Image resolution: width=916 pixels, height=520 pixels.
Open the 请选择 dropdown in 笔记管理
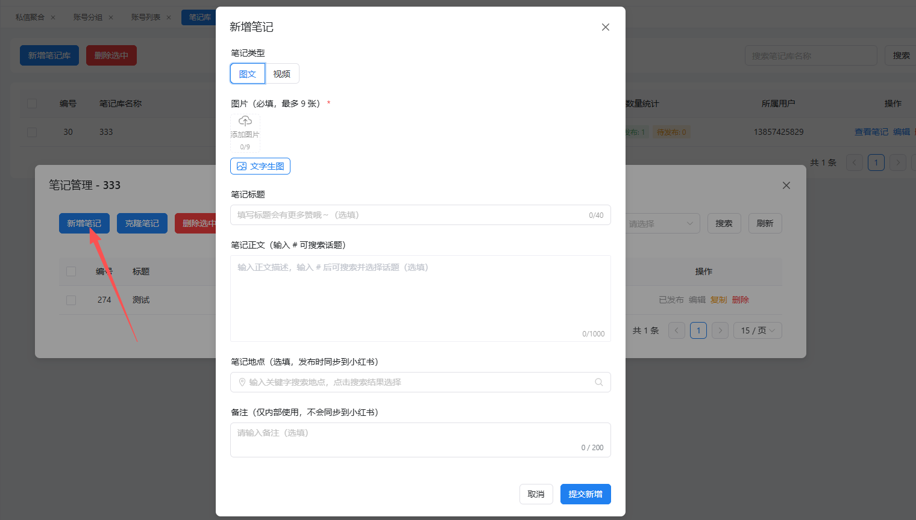pos(662,223)
